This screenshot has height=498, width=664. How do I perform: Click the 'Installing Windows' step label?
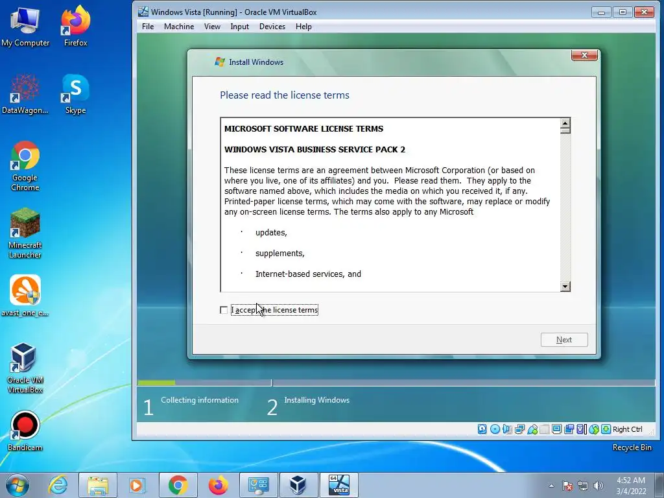pyautogui.click(x=316, y=400)
